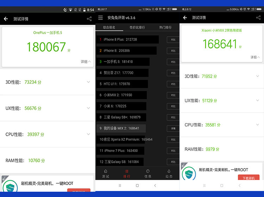Collapse 详细 details on OnePlus score card
The height and width of the screenshot is (197, 264).
(x=86, y=62)
